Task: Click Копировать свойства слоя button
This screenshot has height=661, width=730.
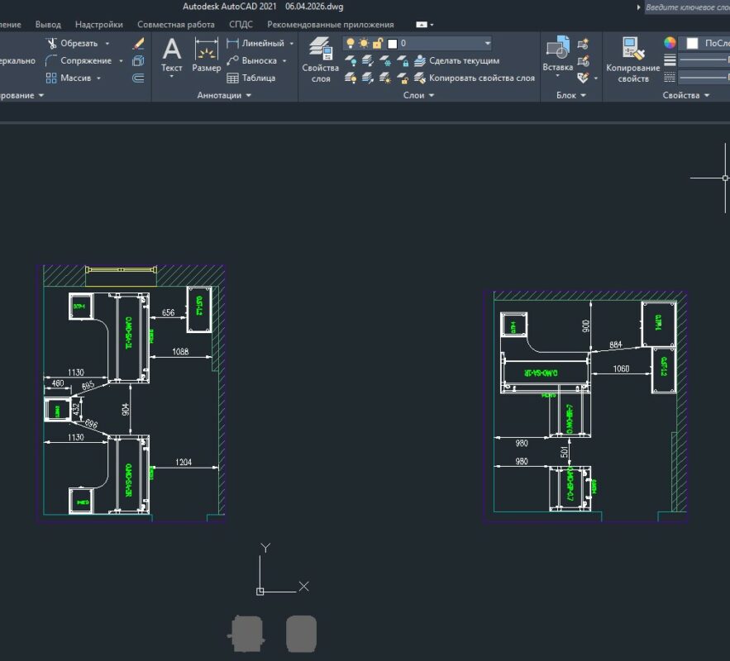Action: pyautogui.click(x=475, y=78)
